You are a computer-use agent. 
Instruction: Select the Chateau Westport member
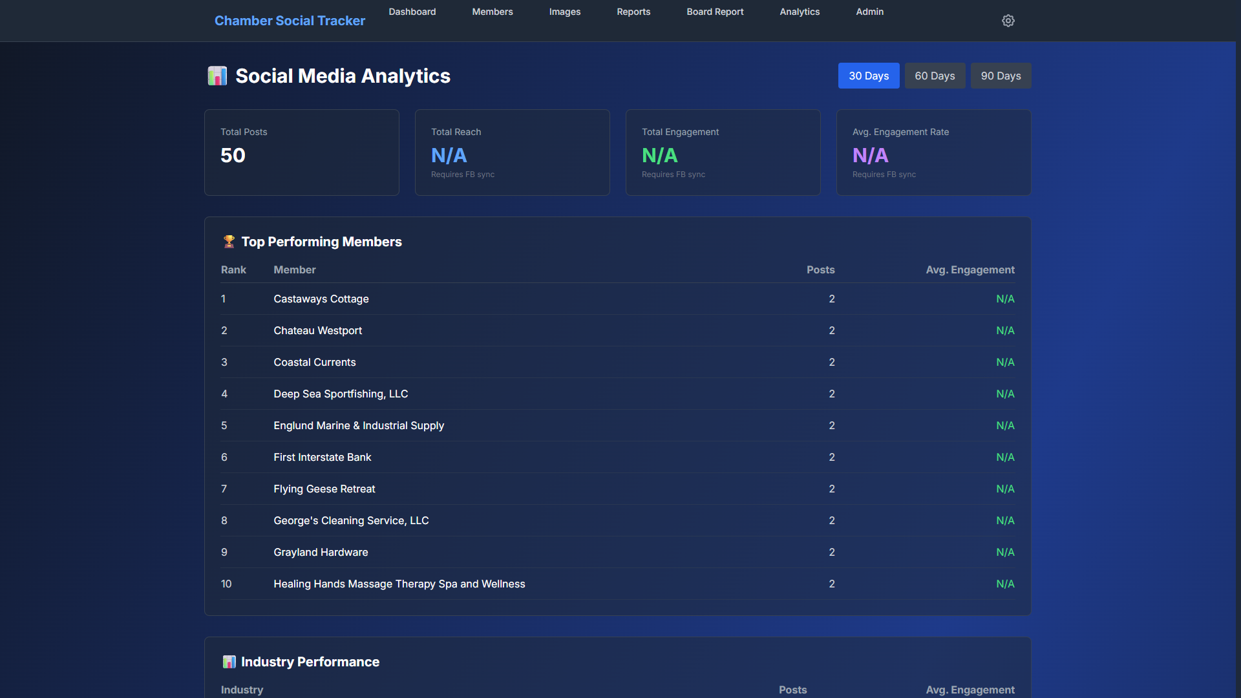[x=317, y=330]
